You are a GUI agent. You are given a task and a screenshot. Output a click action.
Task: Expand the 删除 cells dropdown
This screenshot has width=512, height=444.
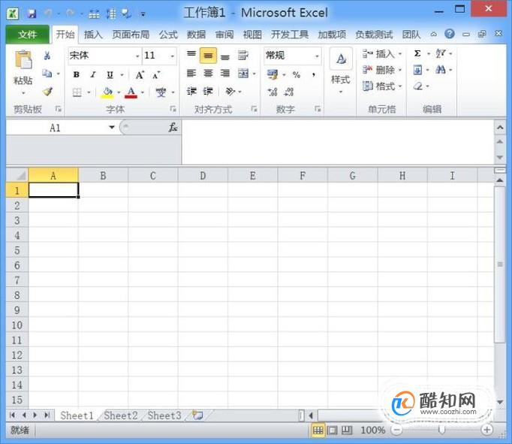pyautogui.click(x=400, y=70)
